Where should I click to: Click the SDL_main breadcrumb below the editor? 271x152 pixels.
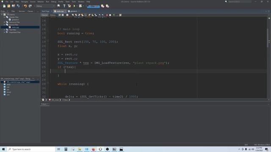point(55,100)
